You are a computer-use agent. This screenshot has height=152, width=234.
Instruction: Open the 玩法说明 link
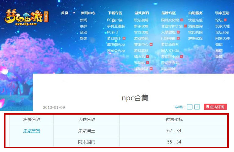[x=141, y=20]
